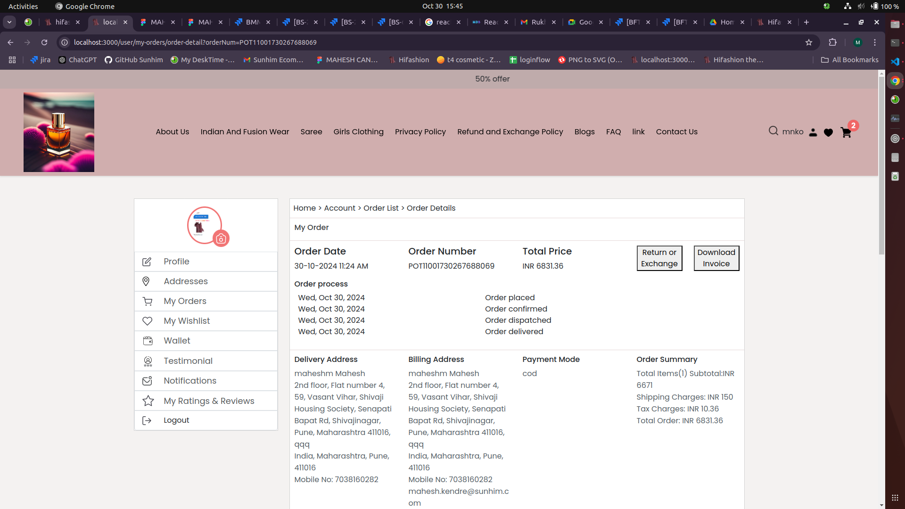The width and height of the screenshot is (905, 509).
Task: Go to Home breadcrumb link
Action: pyautogui.click(x=304, y=208)
